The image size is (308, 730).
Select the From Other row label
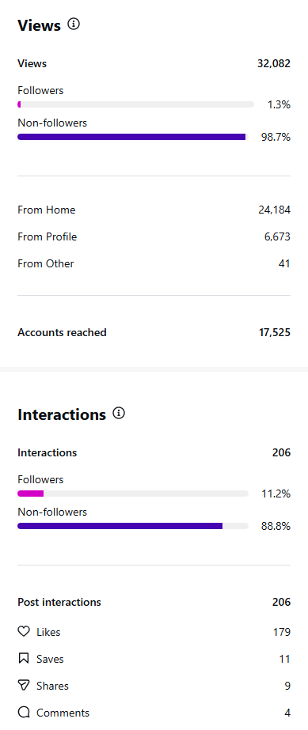click(x=46, y=263)
